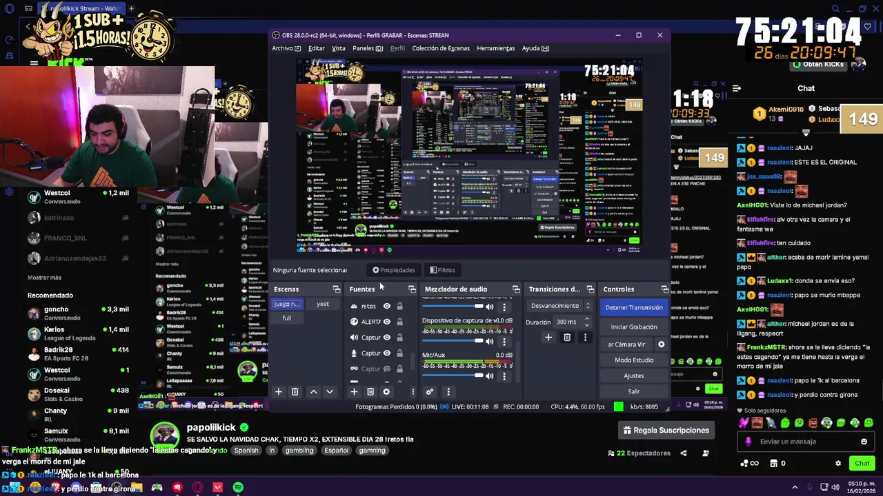Open the Editar menu

(x=317, y=48)
